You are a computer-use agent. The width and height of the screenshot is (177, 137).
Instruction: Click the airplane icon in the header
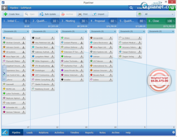pos(5,8)
